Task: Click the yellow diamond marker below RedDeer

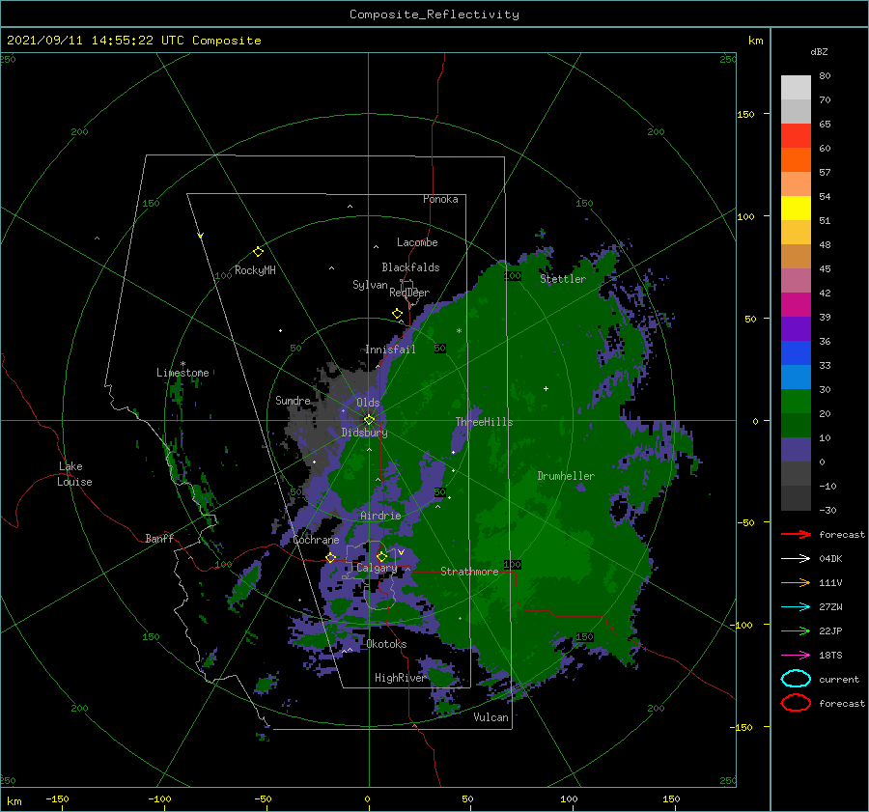Action: click(398, 314)
